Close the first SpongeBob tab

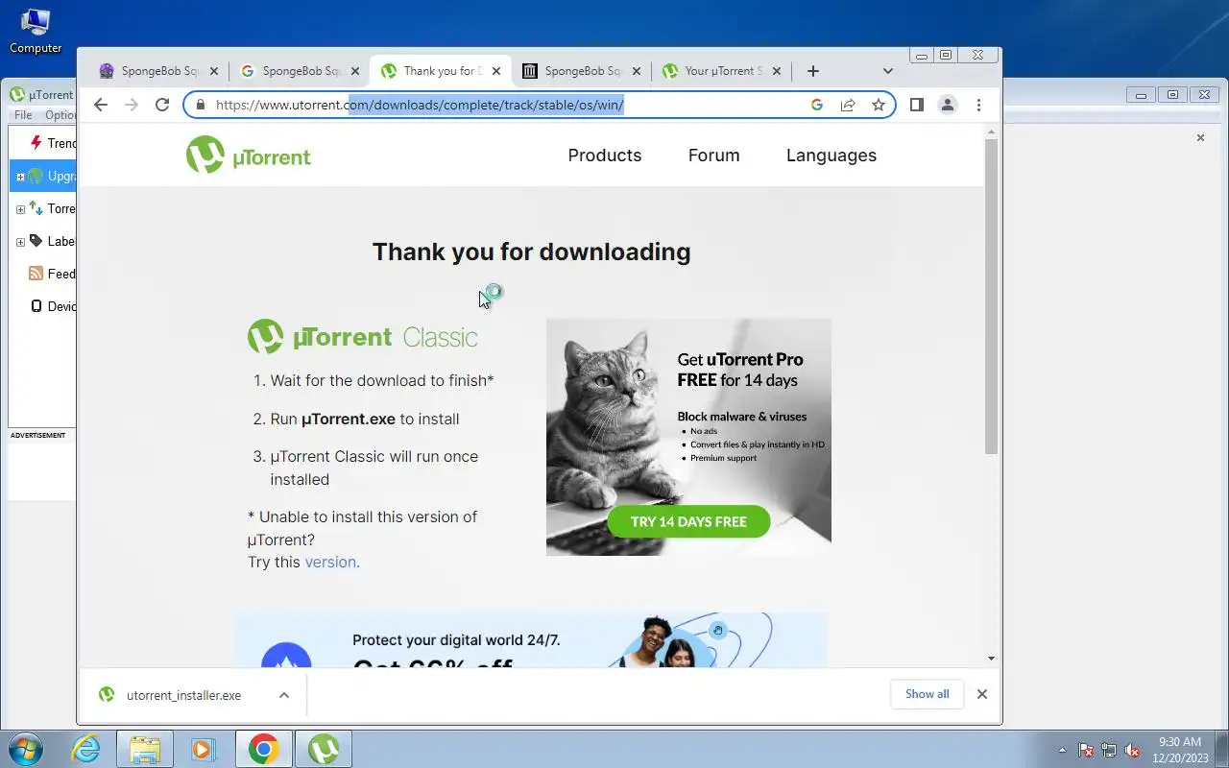click(x=214, y=71)
